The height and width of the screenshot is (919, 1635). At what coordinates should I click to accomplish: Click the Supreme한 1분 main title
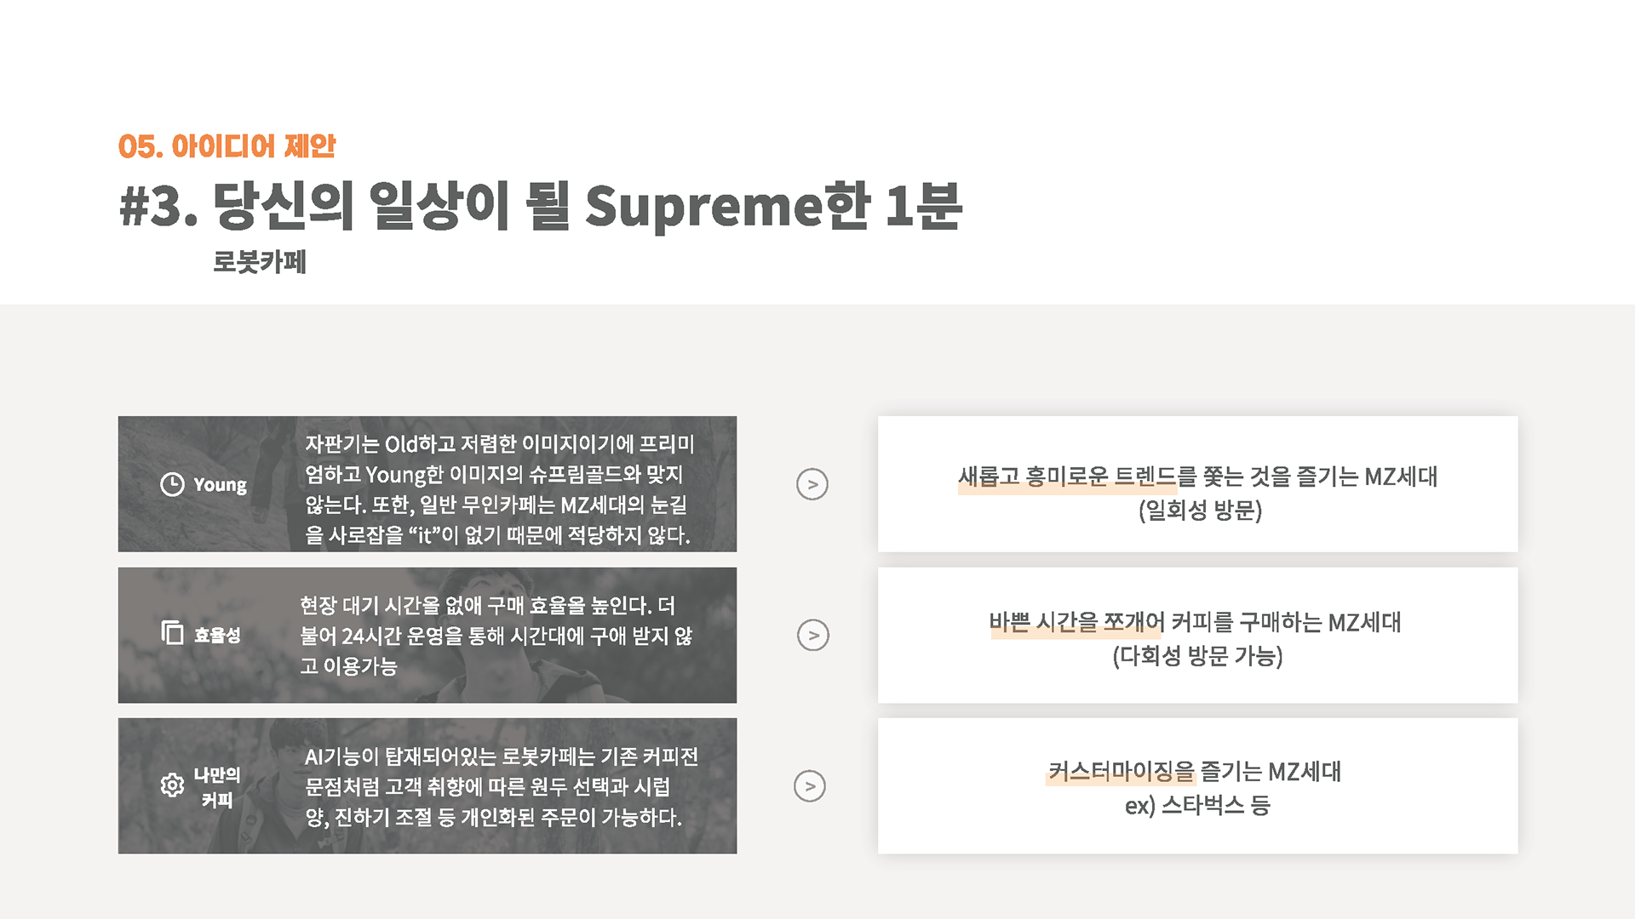pos(541,206)
